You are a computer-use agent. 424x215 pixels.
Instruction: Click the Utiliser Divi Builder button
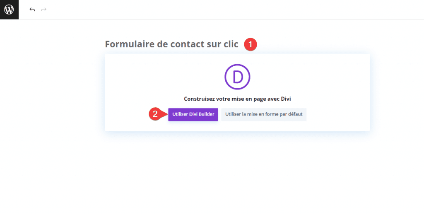point(193,114)
